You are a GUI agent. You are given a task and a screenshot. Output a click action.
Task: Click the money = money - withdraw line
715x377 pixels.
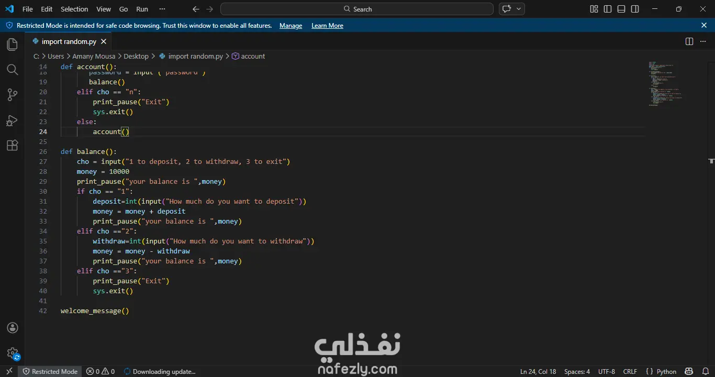click(141, 251)
